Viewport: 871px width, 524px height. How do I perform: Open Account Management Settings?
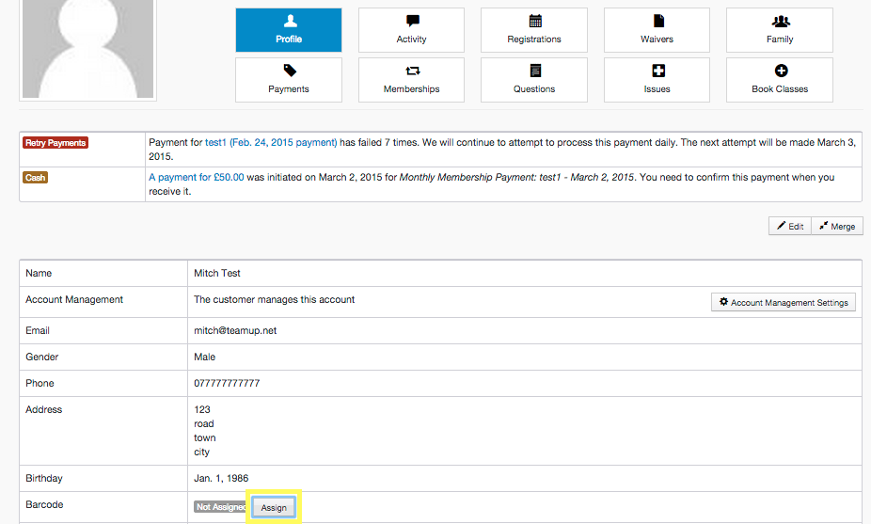[783, 303]
